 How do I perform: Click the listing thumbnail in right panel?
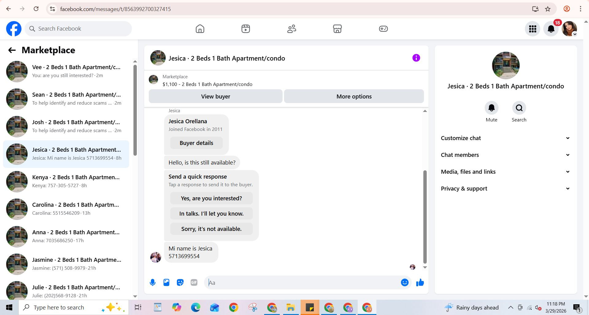click(506, 65)
